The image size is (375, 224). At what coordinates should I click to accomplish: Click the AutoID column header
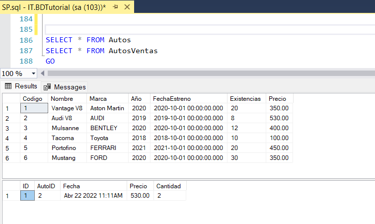pos(47,186)
